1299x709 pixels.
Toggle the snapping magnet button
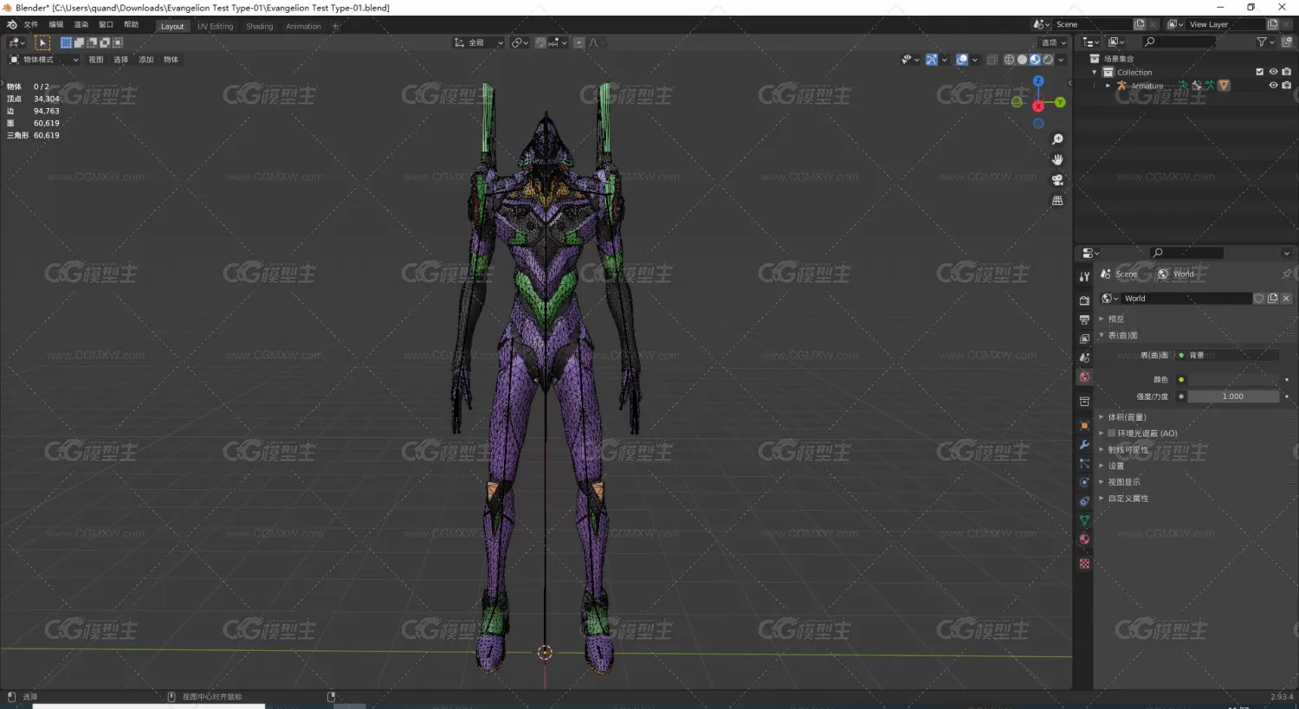[540, 42]
